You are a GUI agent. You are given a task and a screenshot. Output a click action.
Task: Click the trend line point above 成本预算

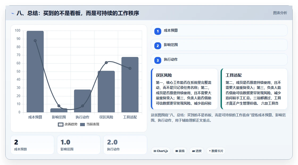click(x=35, y=41)
